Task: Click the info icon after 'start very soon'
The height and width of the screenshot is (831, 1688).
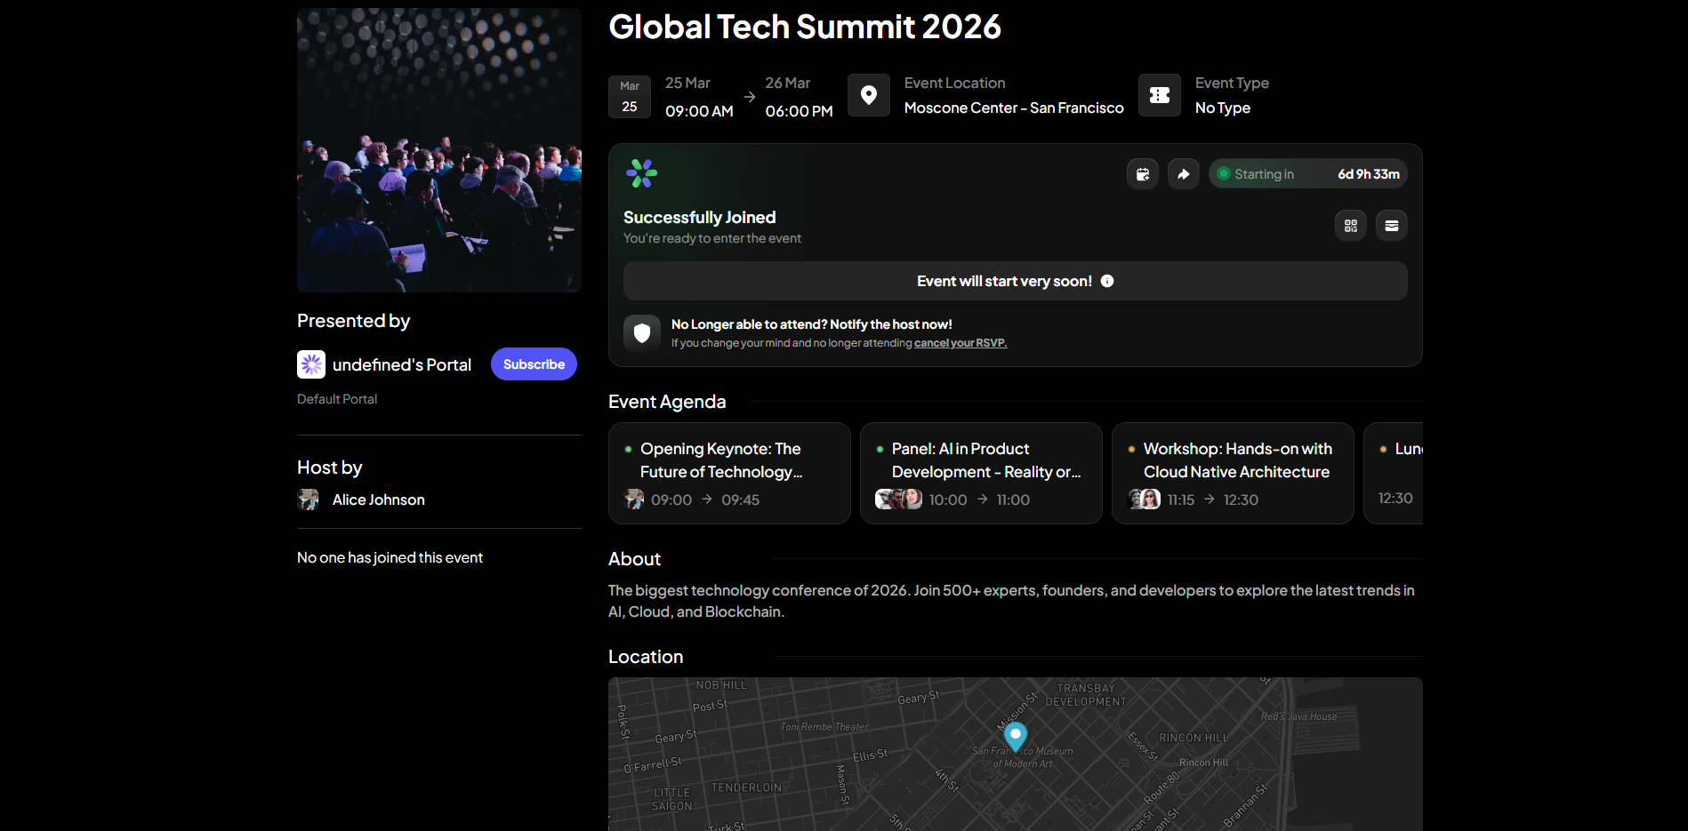Action: tap(1107, 281)
